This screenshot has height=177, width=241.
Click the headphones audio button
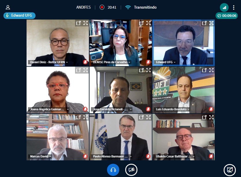[x=113, y=170]
